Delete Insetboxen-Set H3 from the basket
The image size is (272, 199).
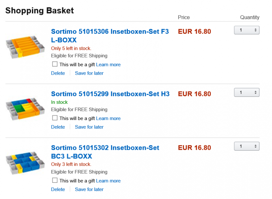58,127
